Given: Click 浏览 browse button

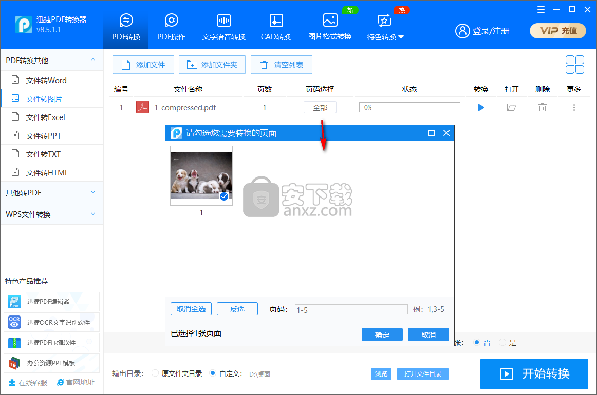Looking at the screenshot, I should 381,374.
